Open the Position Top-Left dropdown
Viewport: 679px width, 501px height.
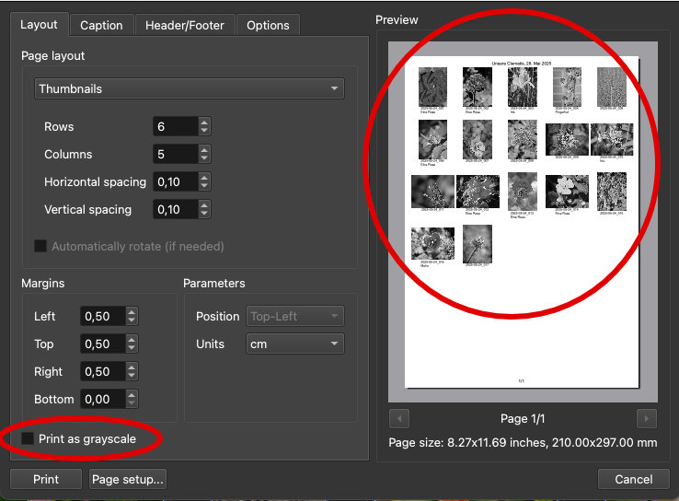[294, 316]
